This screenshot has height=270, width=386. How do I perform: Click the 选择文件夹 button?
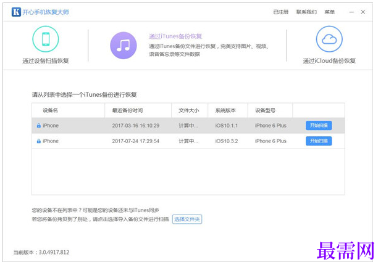coord(187,219)
